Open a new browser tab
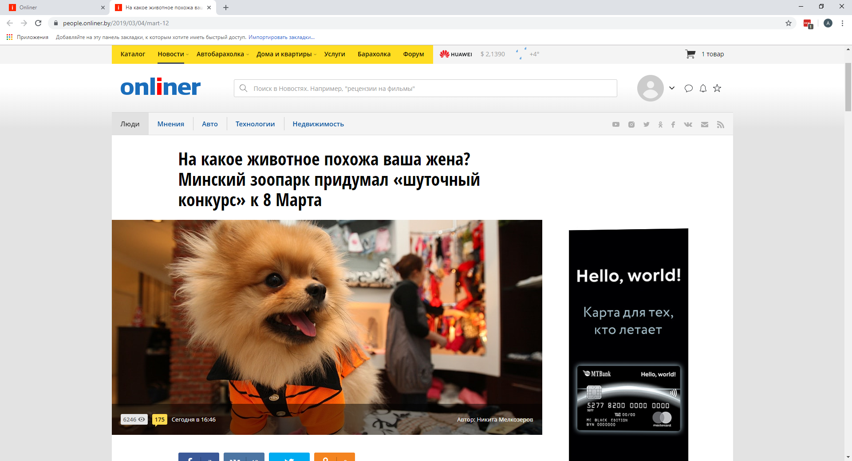This screenshot has width=852, height=461. [226, 8]
